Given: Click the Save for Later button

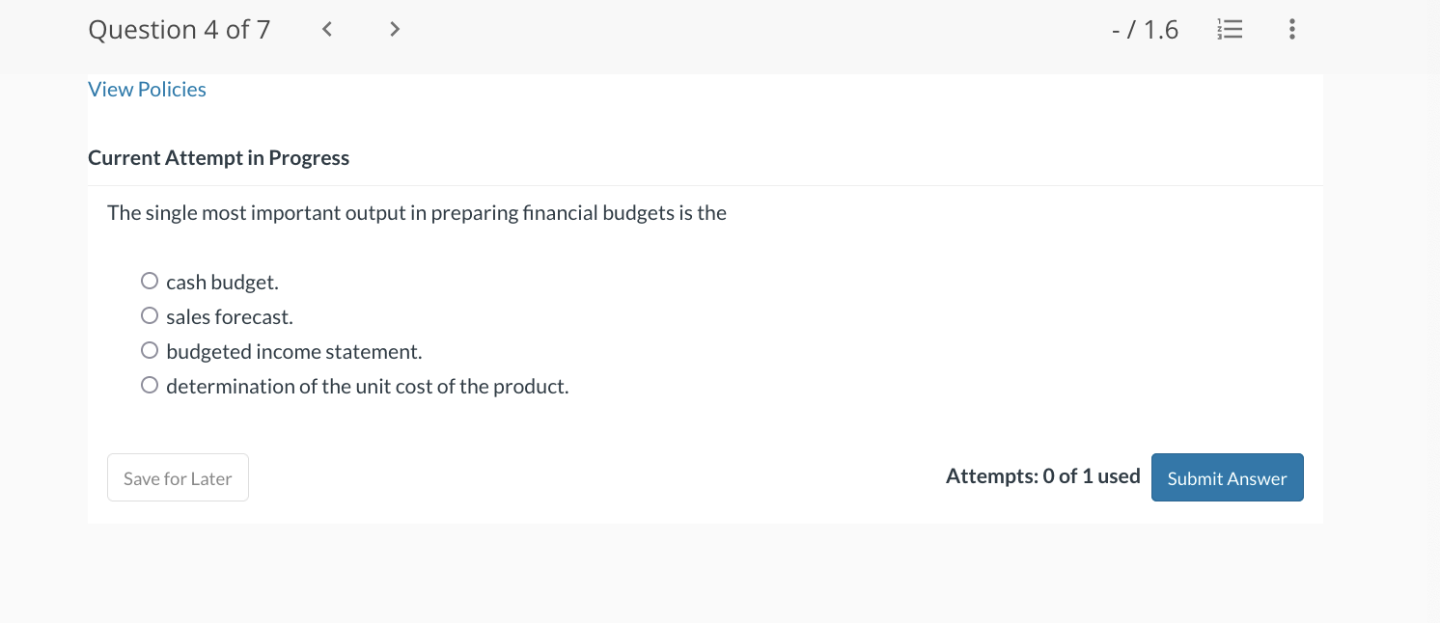Looking at the screenshot, I should pos(178,478).
